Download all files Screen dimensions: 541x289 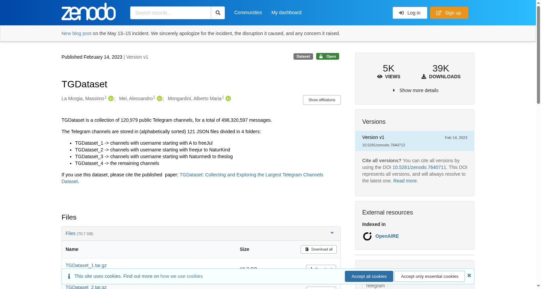(x=319, y=249)
